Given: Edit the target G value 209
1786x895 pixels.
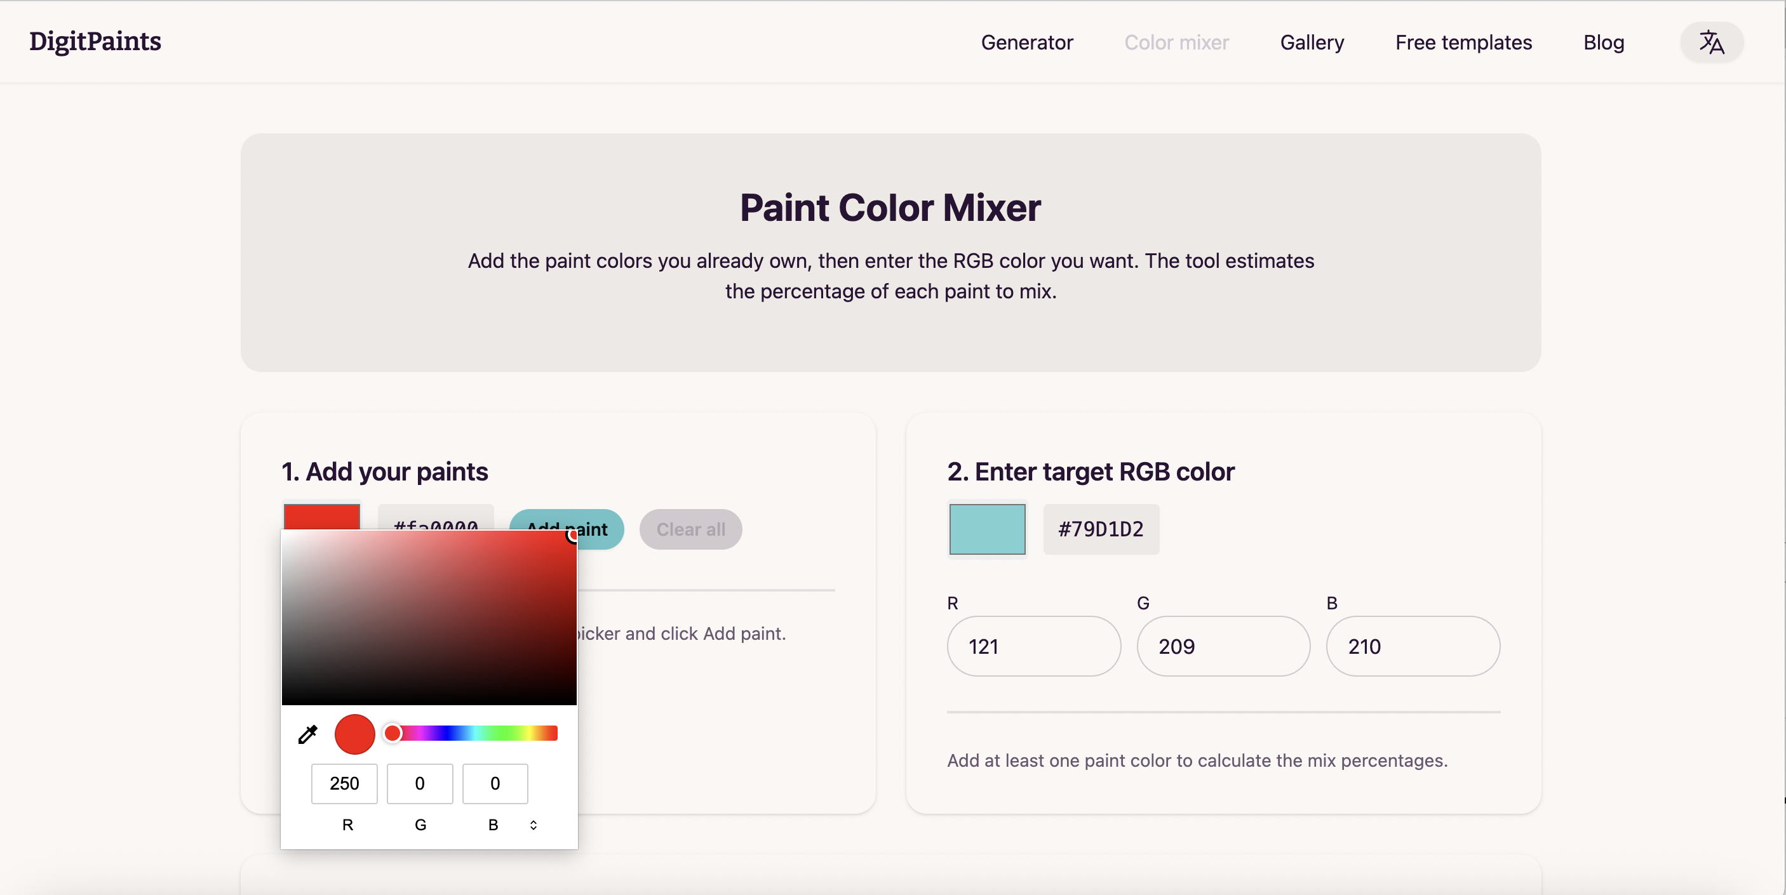Looking at the screenshot, I should [x=1223, y=646].
